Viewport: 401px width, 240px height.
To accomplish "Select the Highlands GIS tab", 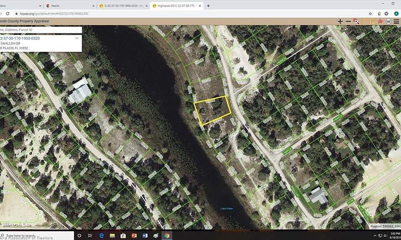I will 177,5.
